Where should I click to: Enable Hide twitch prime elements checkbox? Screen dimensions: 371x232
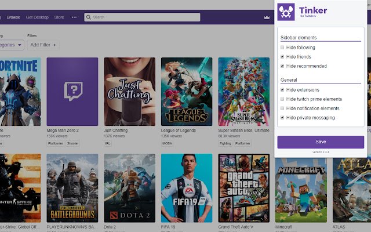coord(282,99)
